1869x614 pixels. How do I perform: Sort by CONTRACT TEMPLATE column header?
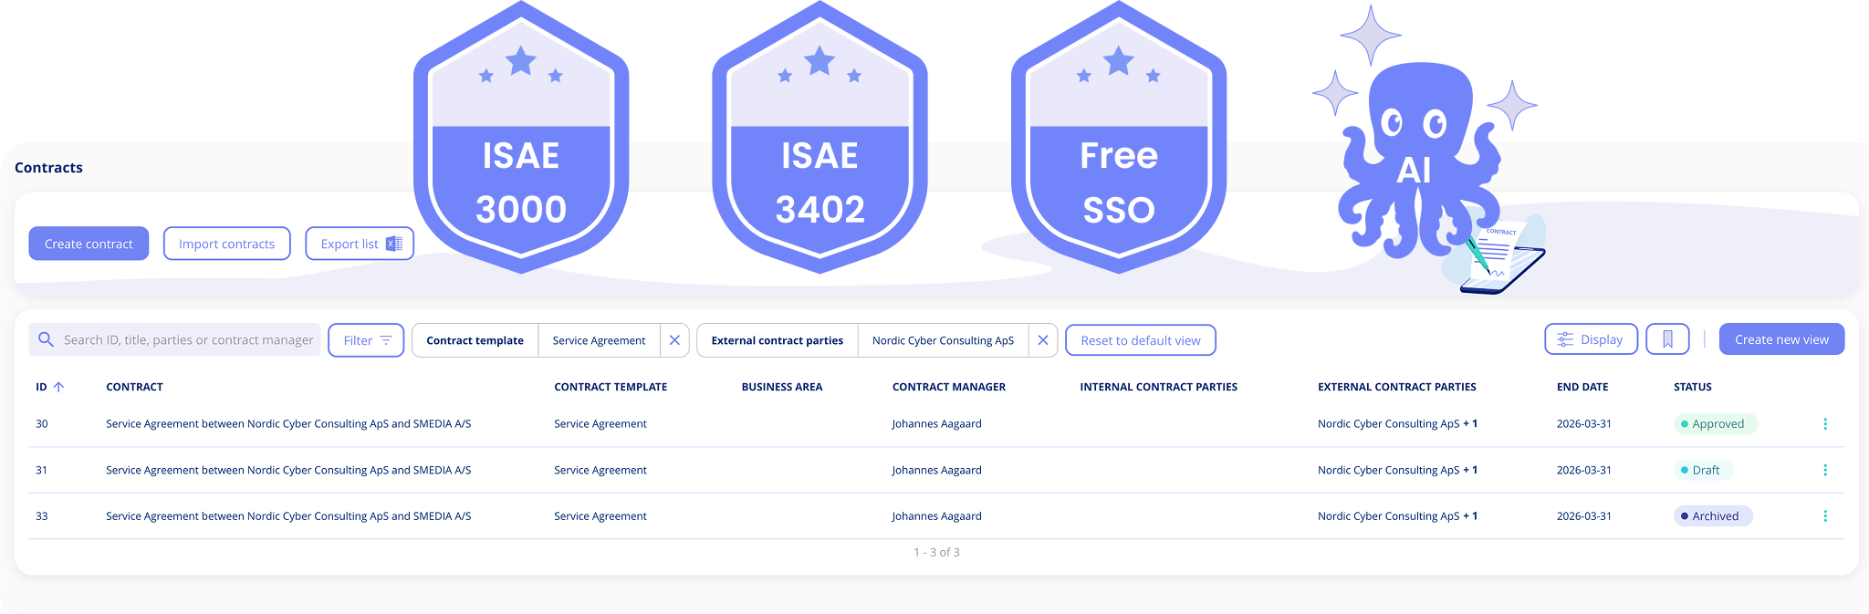[x=611, y=387]
